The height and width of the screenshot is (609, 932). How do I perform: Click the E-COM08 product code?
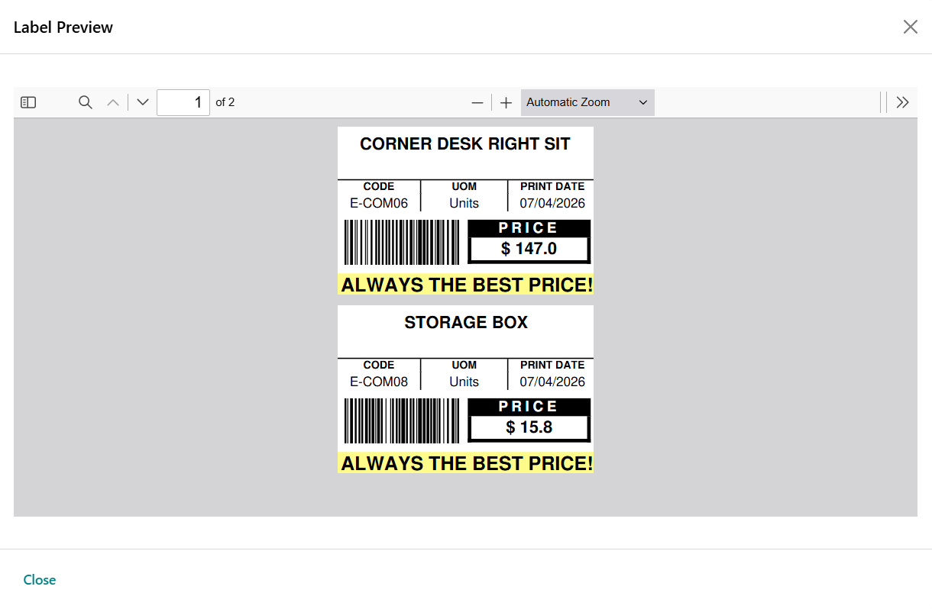[x=379, y=382]
